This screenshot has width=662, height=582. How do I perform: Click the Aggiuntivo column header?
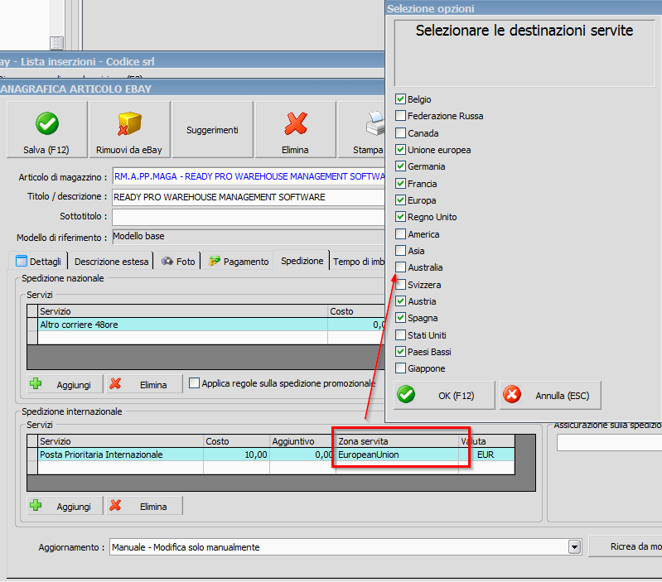302,441
